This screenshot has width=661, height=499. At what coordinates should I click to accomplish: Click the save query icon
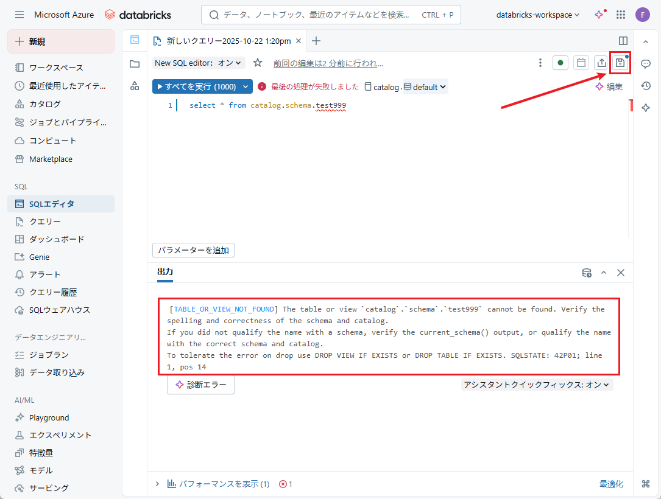tap(620, 63)
